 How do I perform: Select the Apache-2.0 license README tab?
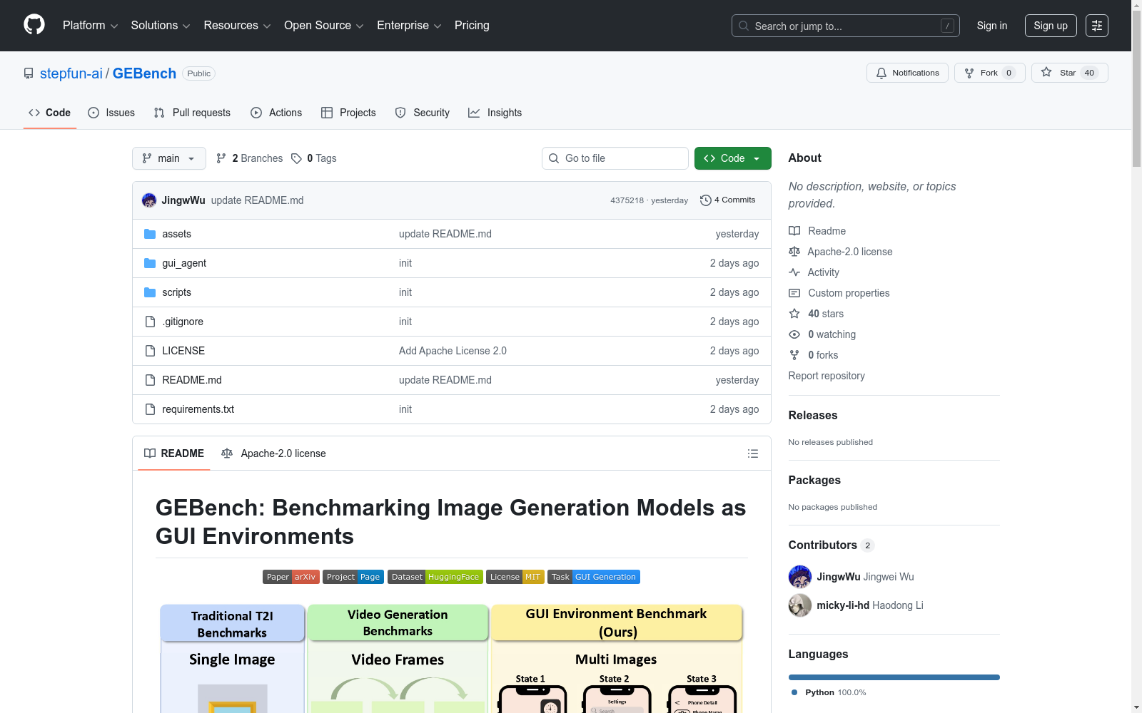(x=273, y=453)
